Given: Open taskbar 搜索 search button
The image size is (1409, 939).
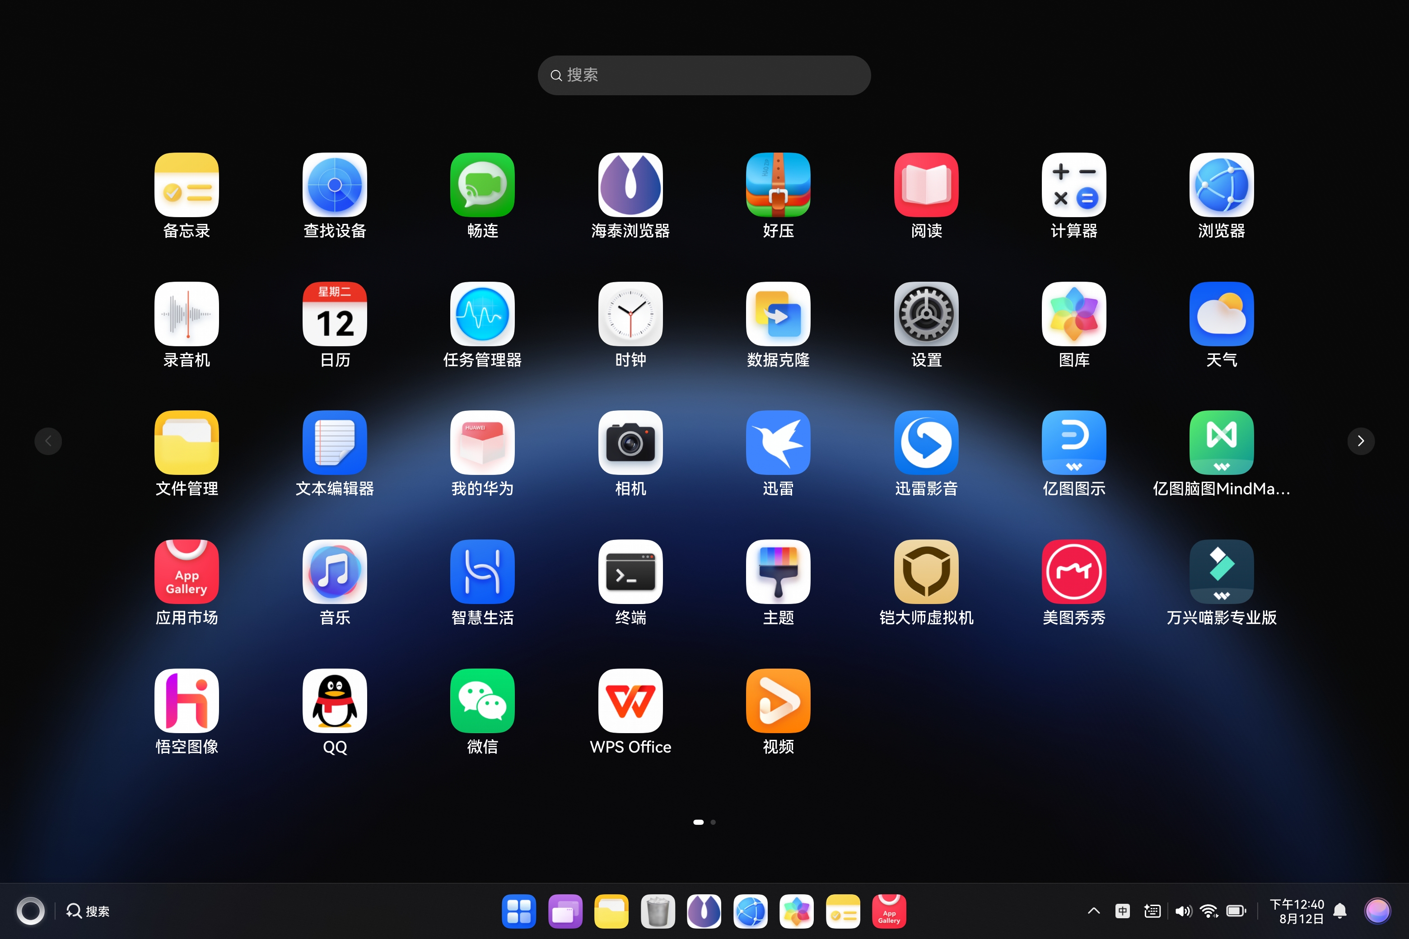Looking at the screenshot, I should (88, 911).
